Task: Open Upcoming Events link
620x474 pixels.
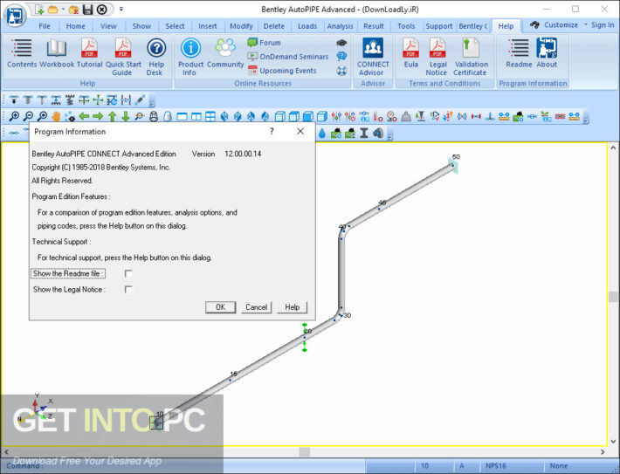Action: tap(282, 71)
